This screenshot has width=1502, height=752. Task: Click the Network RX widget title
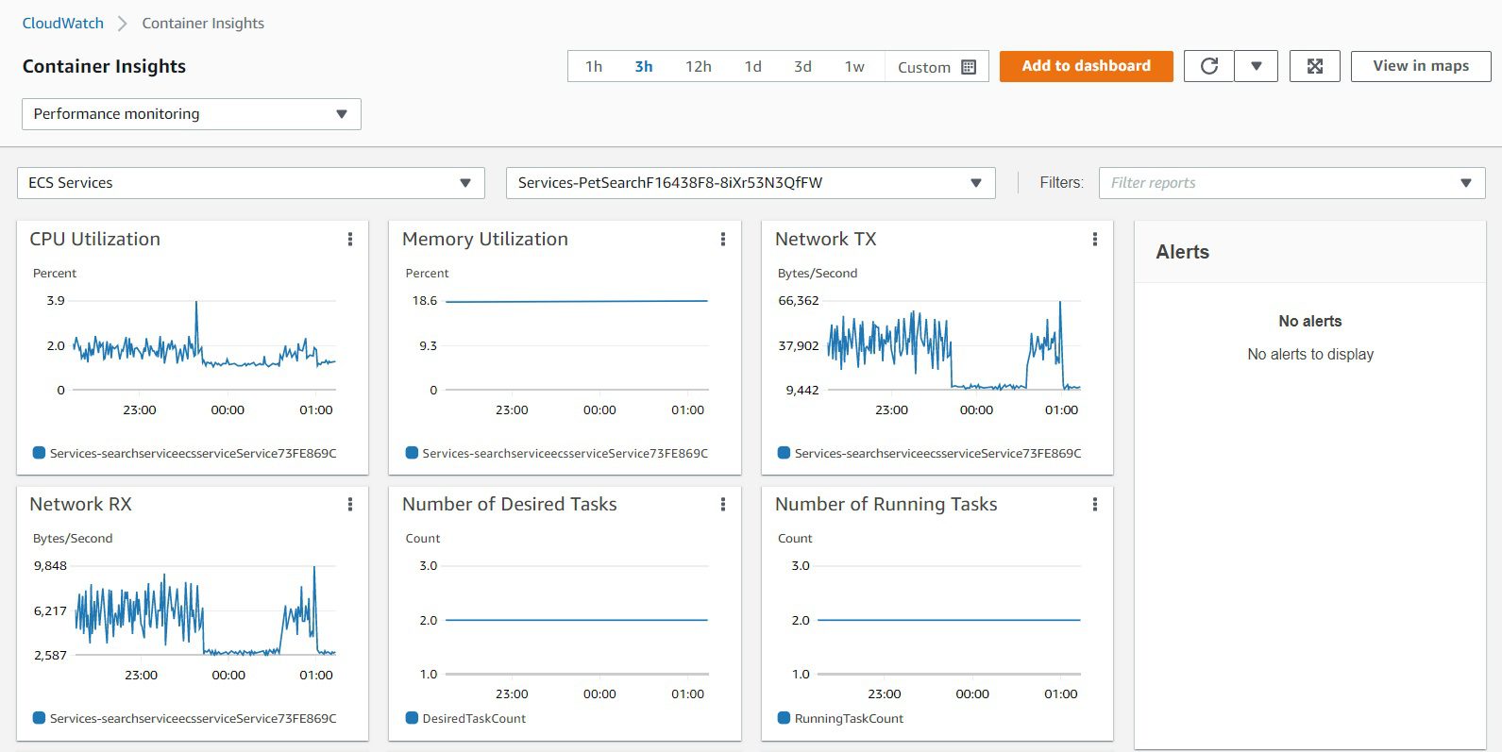(x=81, y=505)
